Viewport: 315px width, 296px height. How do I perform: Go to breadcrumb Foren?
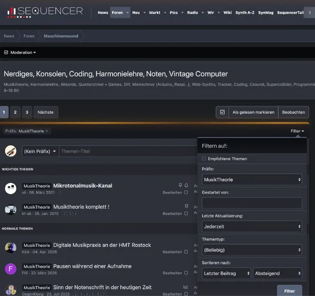tap(29, 36)
